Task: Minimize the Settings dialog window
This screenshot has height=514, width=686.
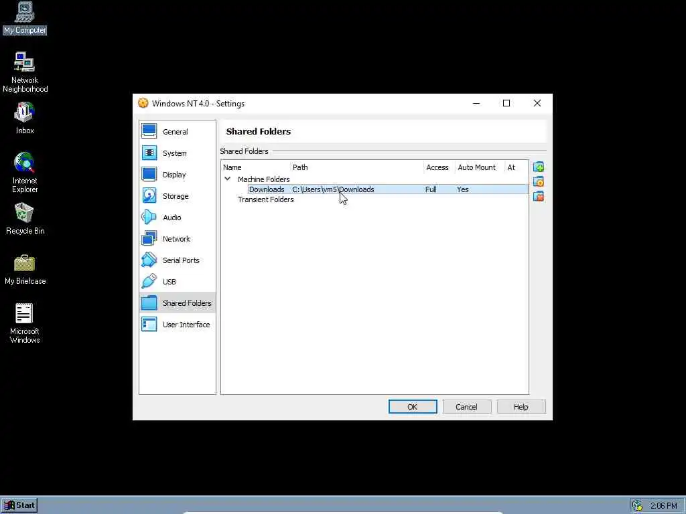Action: click(x=476, y=103)
